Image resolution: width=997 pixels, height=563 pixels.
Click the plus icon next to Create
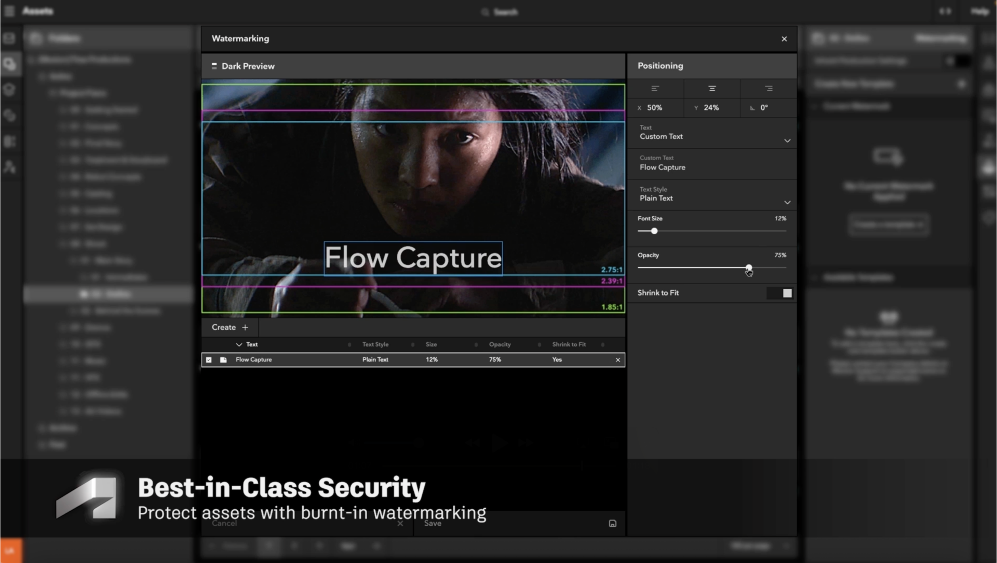(x=245, y=328)
